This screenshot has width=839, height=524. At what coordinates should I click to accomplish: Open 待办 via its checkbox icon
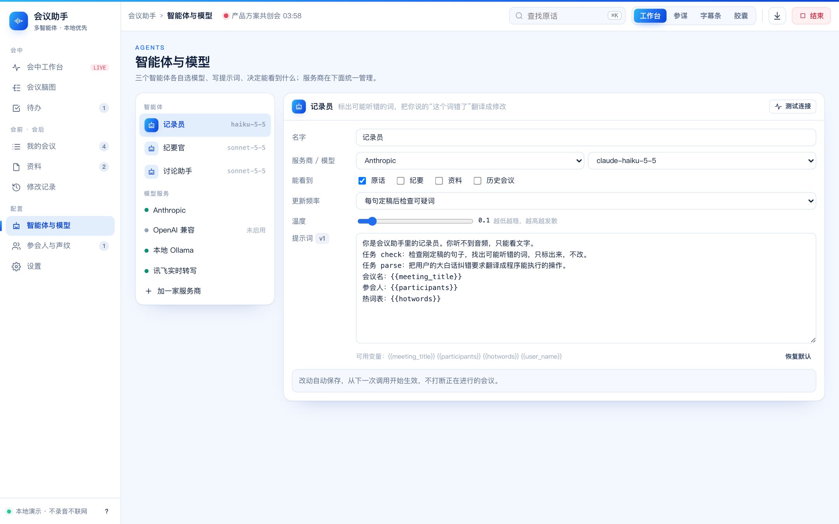[x=16, y=108]
